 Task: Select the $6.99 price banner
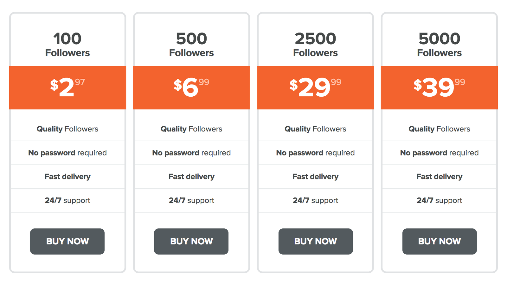[x=191, y=88]
